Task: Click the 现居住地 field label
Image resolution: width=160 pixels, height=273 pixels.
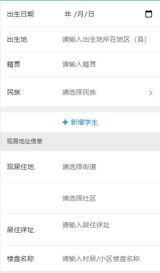Action: (x=20, y=167)
